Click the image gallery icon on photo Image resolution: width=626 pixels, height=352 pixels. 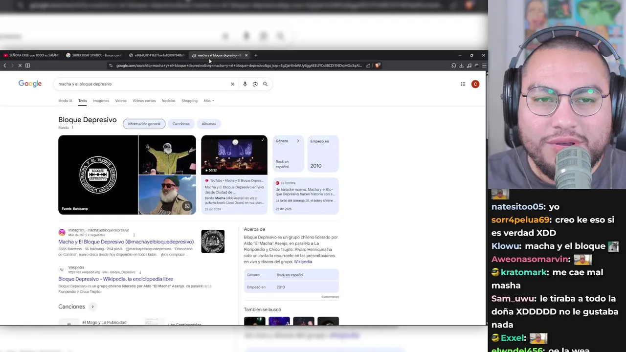187,206
